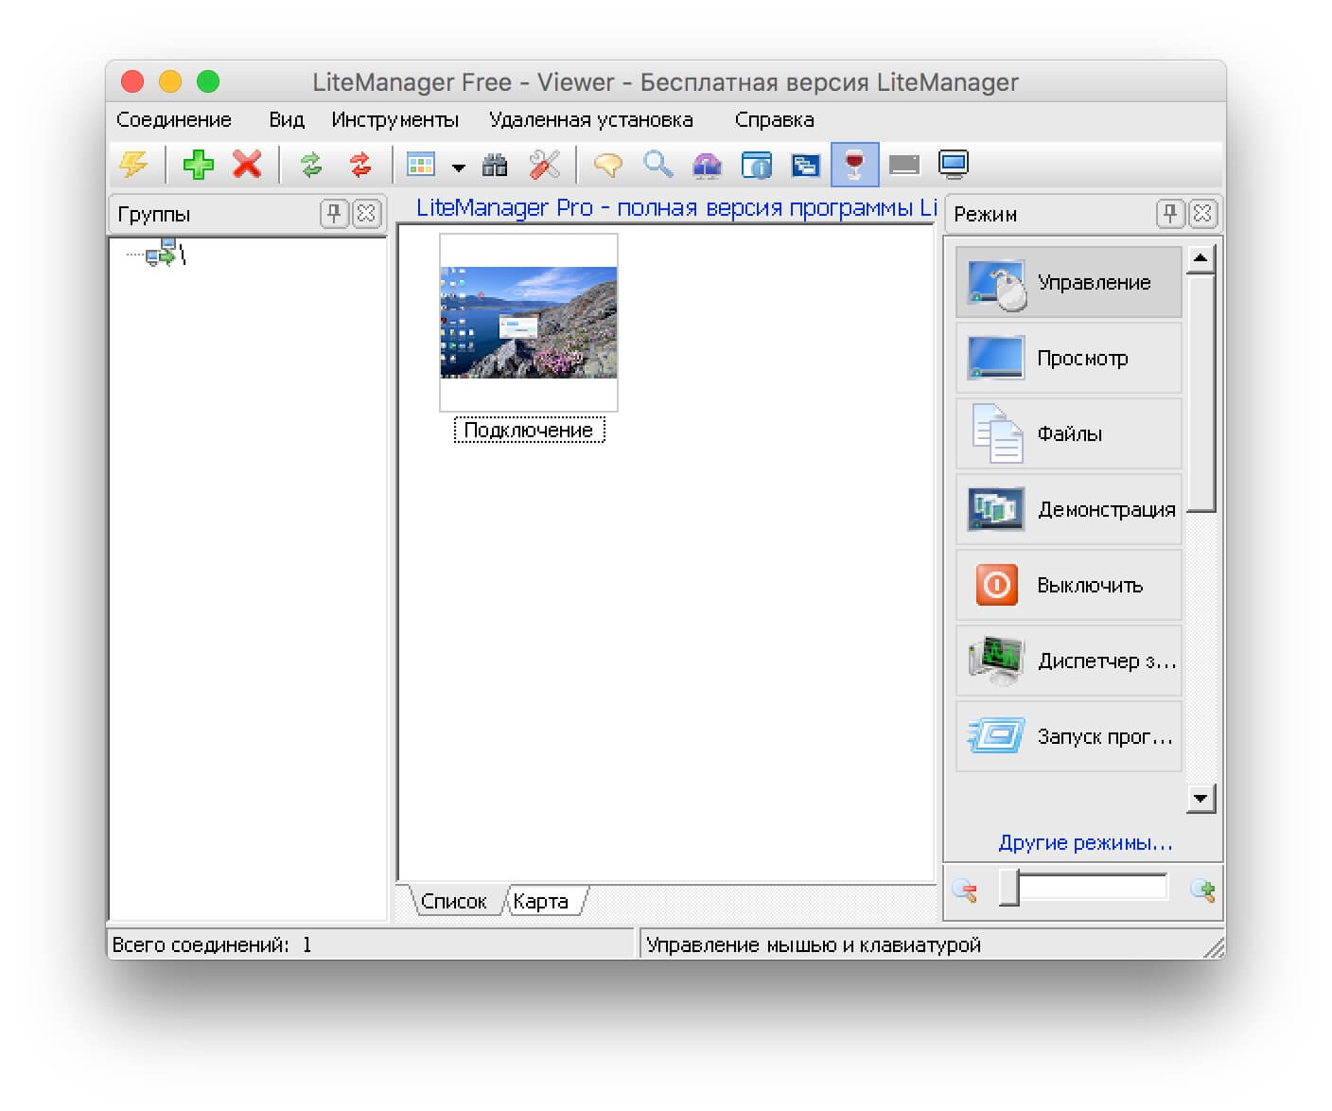Click the lightning bolt connect icon
1332x1111 pixels.
point(133,165)
